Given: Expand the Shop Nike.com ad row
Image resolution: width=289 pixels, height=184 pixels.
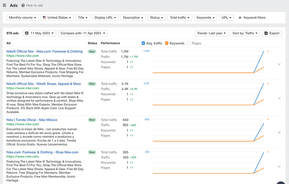Looking at the screenshot, I should 279,167.
